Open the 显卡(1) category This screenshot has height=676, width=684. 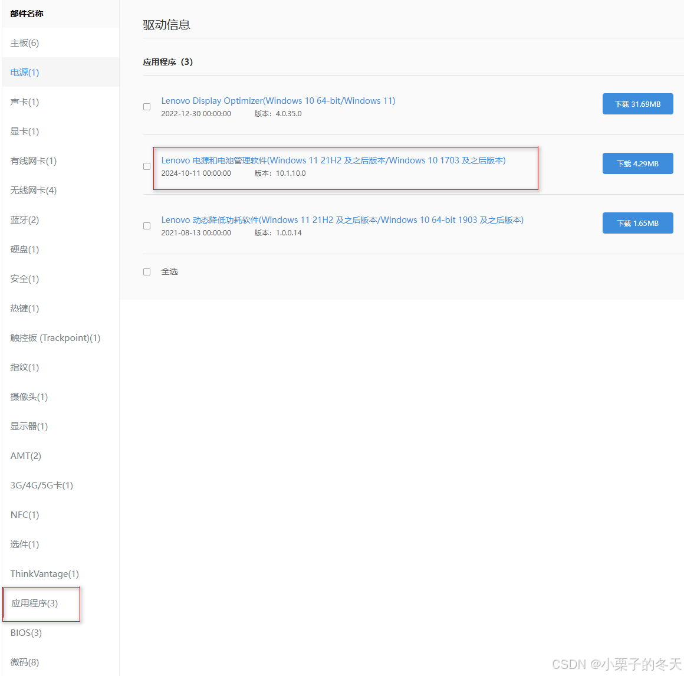(x=24, y=132)
